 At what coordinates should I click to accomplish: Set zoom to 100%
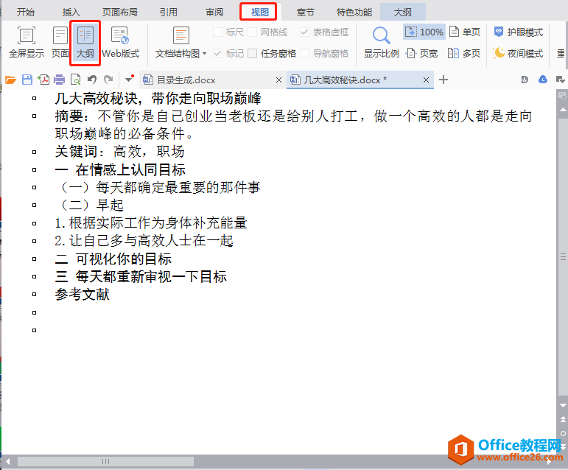424,32
